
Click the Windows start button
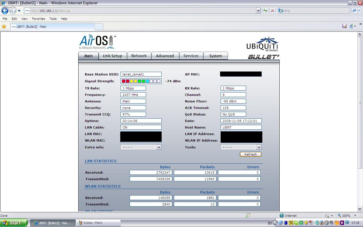(x=14, y=223)
